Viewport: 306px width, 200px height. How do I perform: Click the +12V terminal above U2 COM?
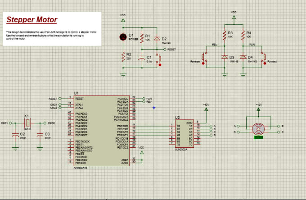[206, 109]
